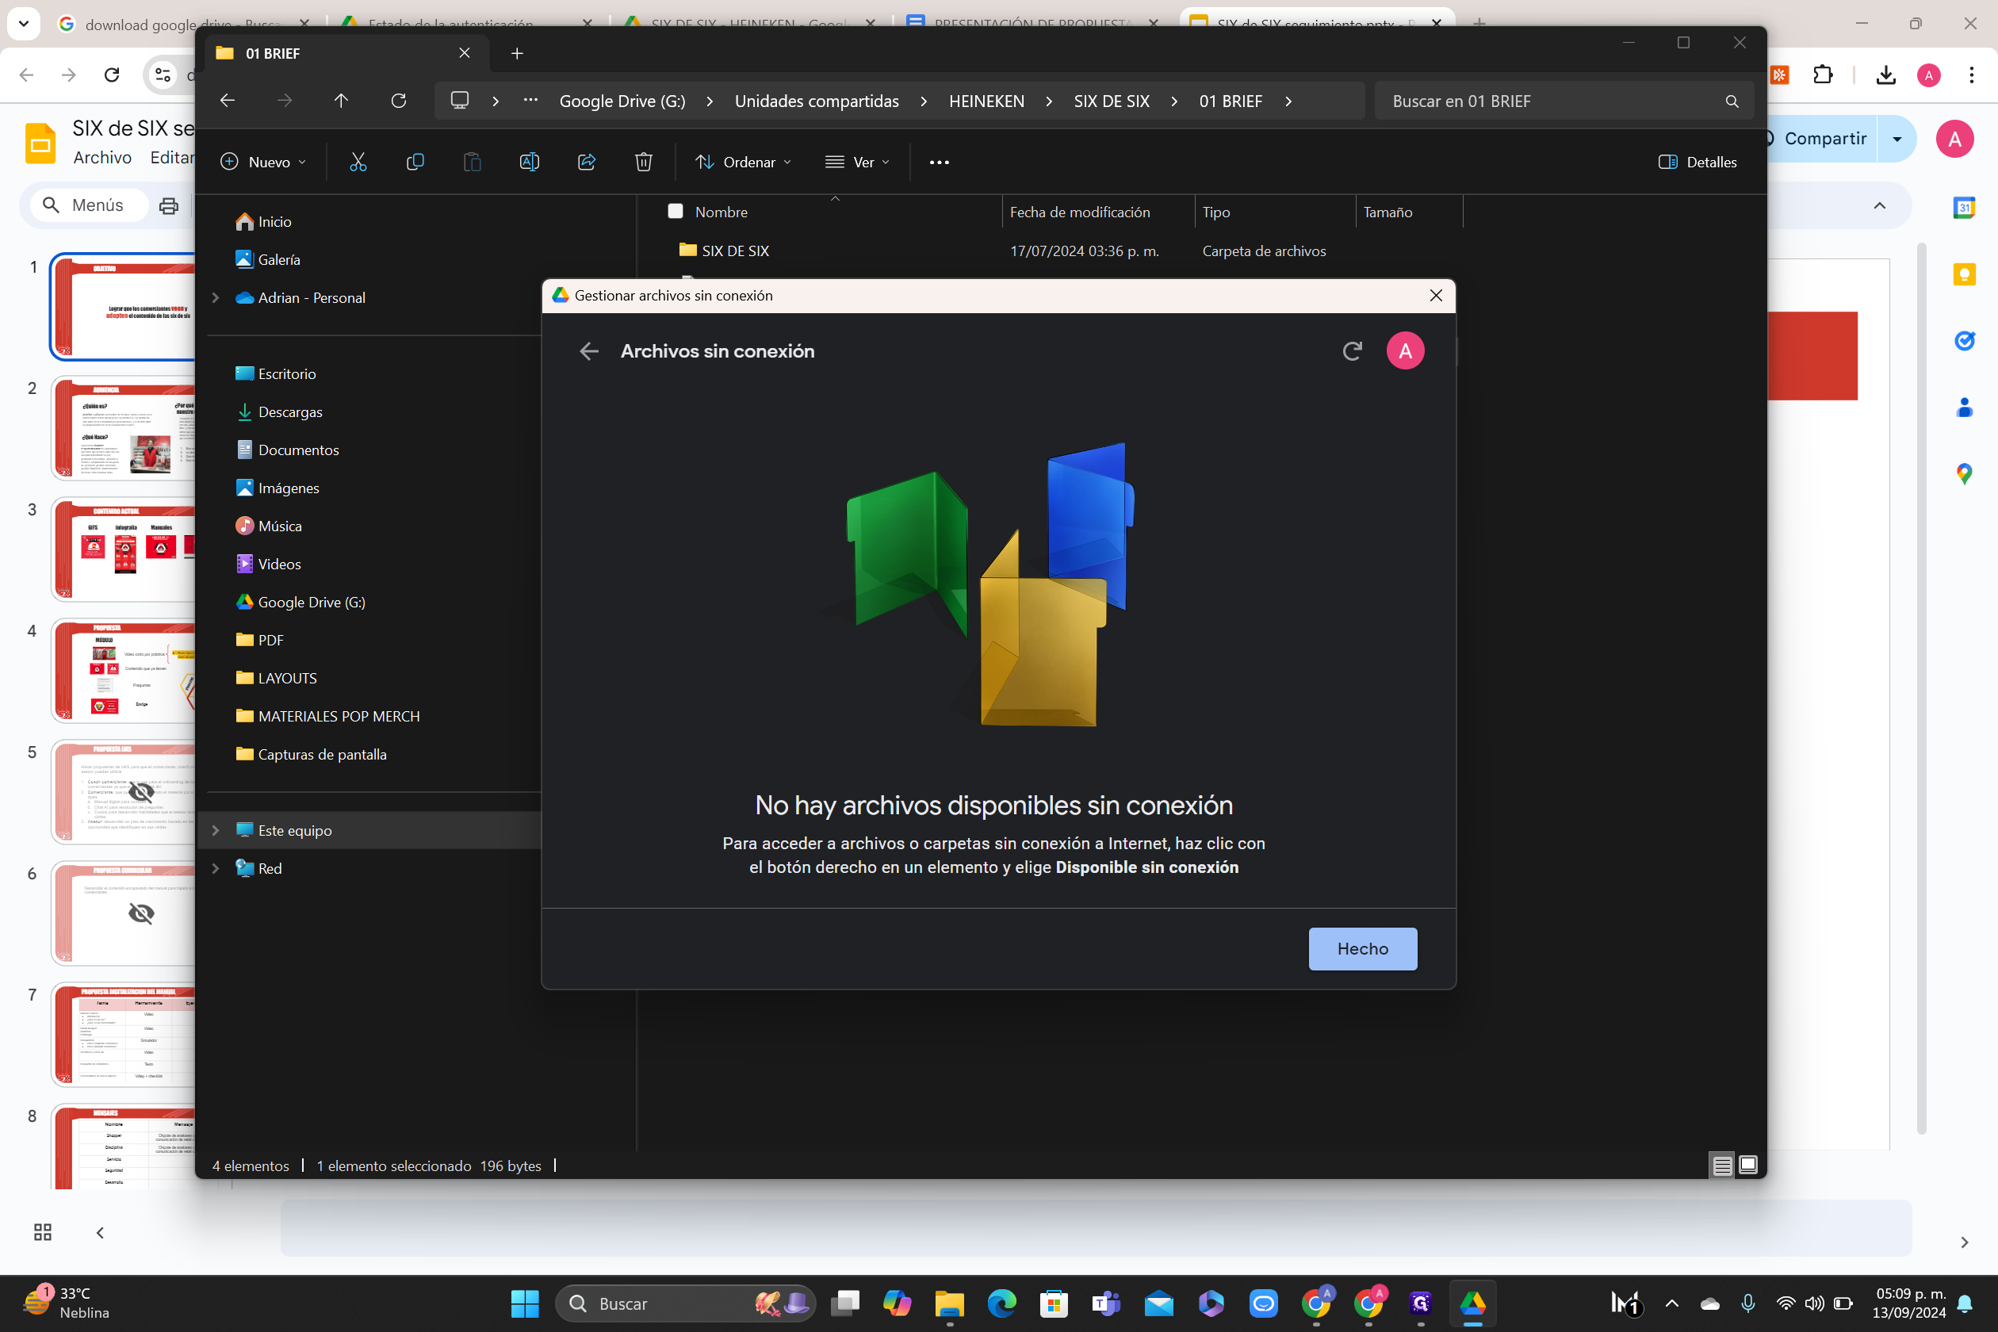Close the Gestionar archivos sin conexión dialog
This screenshot has width=1998, height=1332.
tap(1436, 296)
